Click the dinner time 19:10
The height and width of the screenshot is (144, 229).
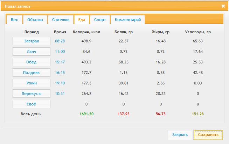(60, 83)
